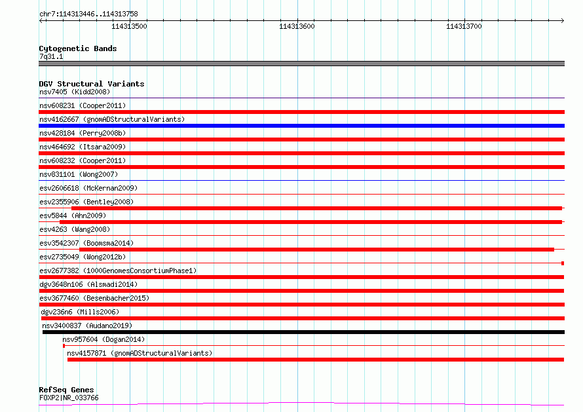Open the esv3542307 (Boomsma2014) label
583x412 pixels.
pos(86,243)
